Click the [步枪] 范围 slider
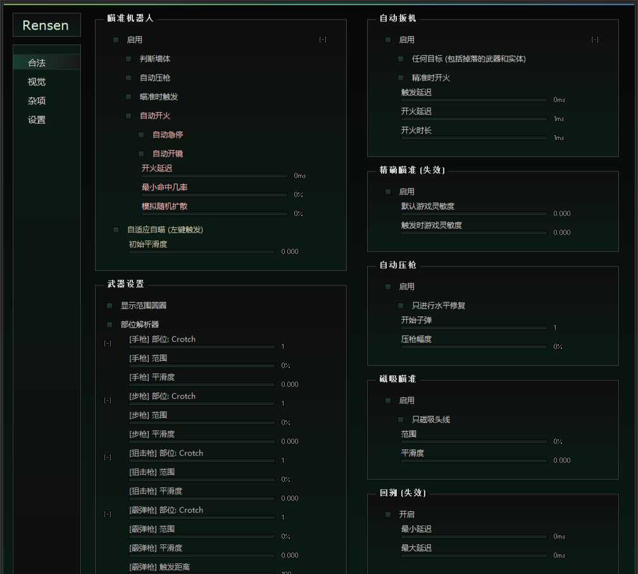This screenshot has height=574, width=638. pos(202,423)
